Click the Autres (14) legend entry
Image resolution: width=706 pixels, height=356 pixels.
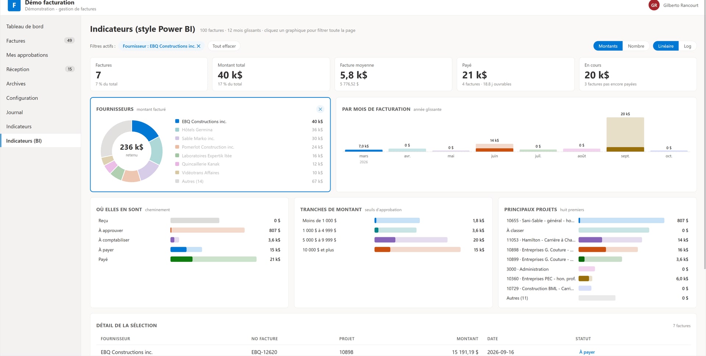249,181
